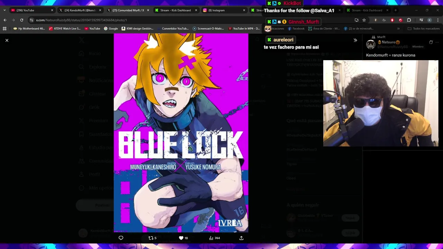This screenshot has height=249, width=443.
Task: Click the x.com address bar URL
Action: click(x=81, y=20)
